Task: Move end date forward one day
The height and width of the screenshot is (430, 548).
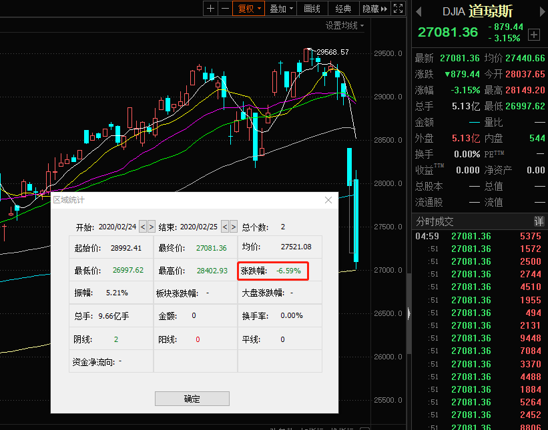Action: (x=234, y=227)
